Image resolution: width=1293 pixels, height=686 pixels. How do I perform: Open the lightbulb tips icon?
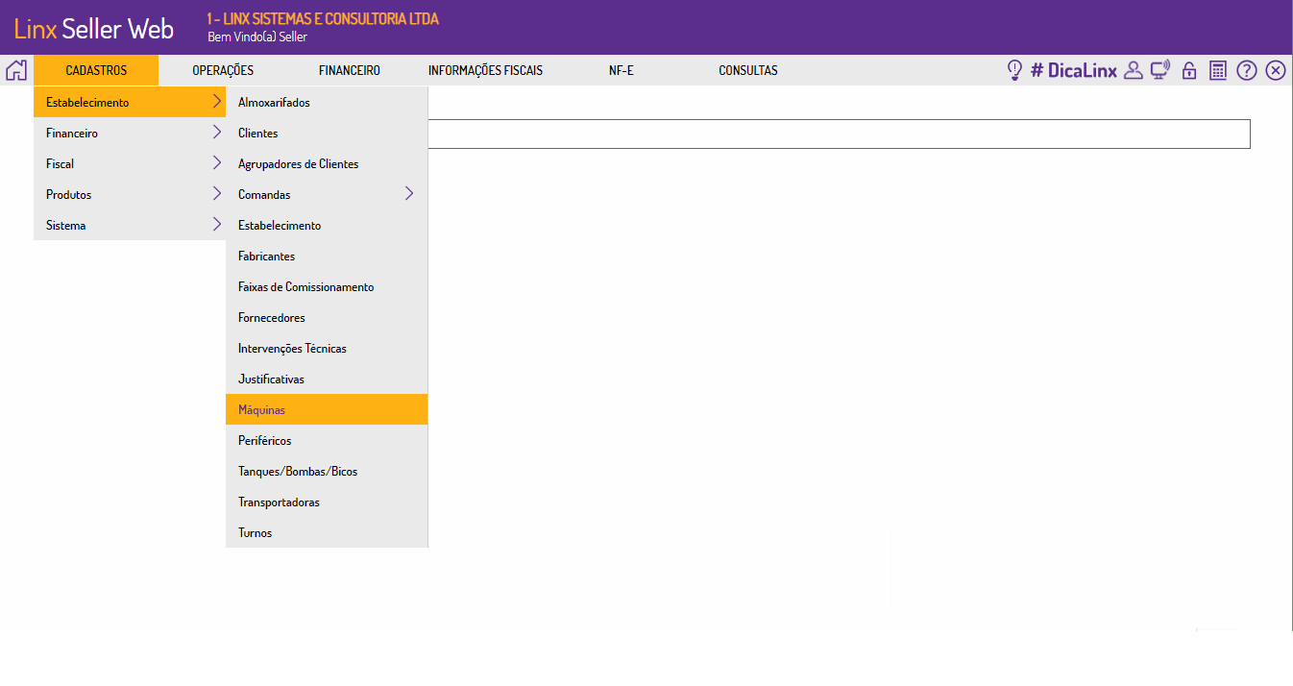1013,70
